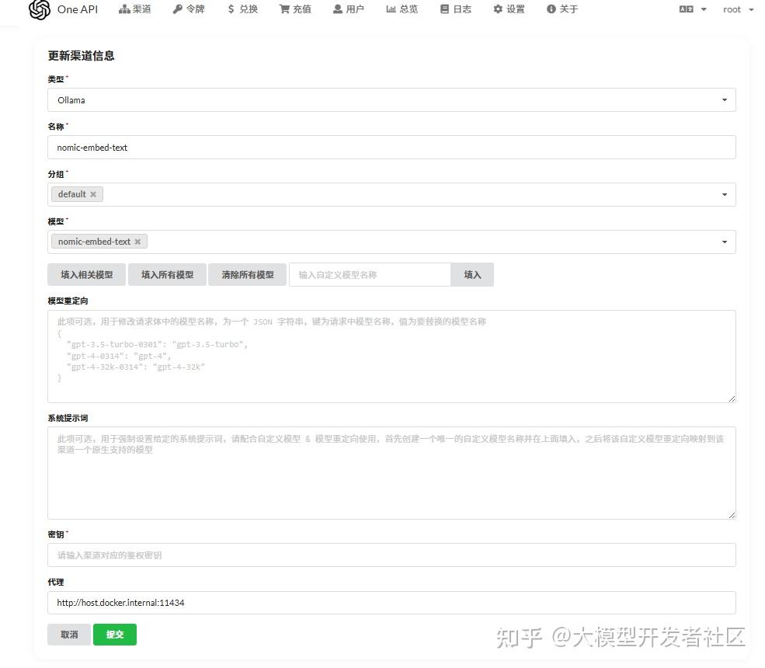Click 填入相关模型 button
Viewport: 765px width, 668px height.
point(86,275)
